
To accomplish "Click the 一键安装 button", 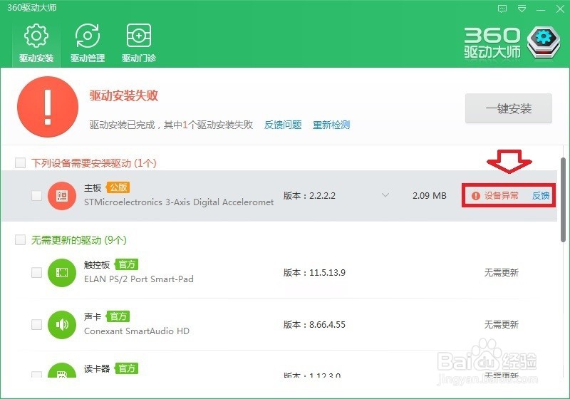I will click(509, 108).
